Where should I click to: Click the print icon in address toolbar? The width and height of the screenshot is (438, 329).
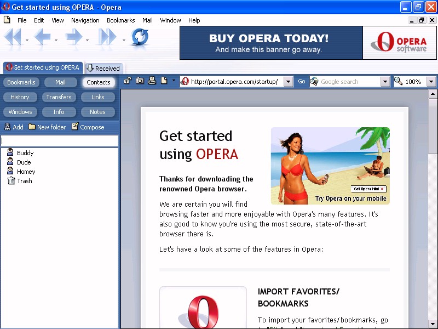tap(152, 81)
